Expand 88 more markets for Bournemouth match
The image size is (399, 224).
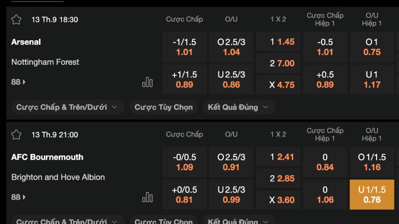pos(18,197)
